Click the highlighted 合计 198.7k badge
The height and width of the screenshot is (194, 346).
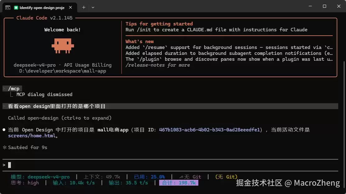[179, 183]
